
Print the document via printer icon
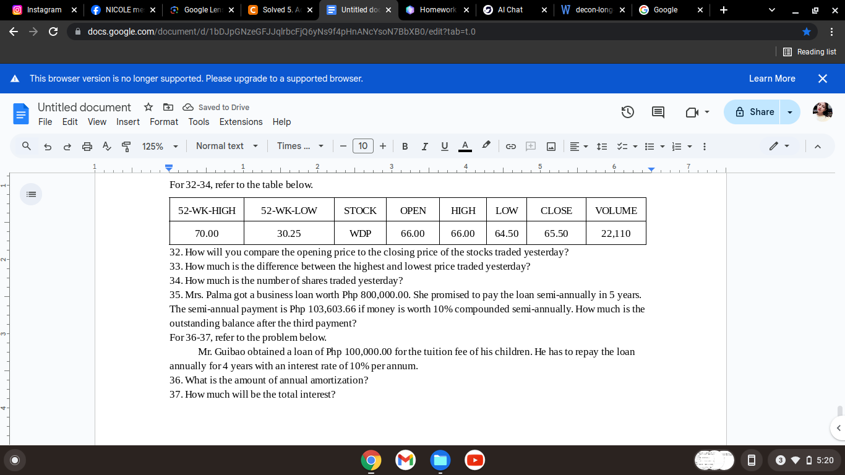[x=87, y=147]
